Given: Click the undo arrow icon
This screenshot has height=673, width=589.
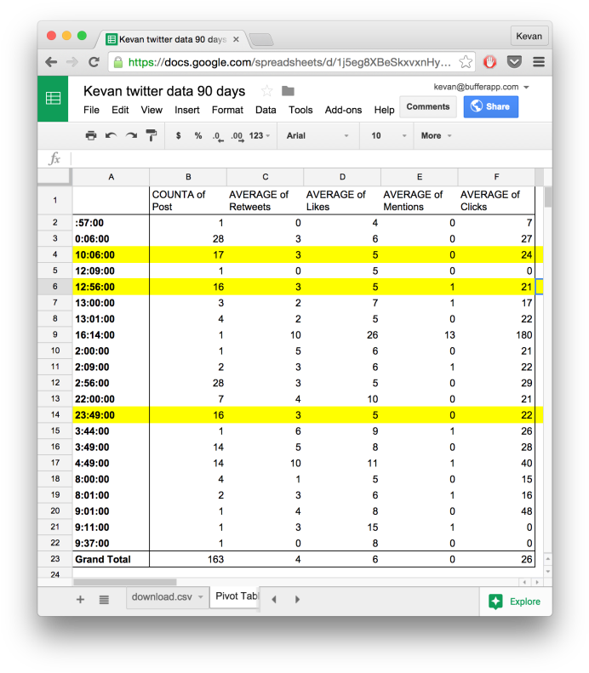Looking at the screenshot, I should tap(111, 135).
